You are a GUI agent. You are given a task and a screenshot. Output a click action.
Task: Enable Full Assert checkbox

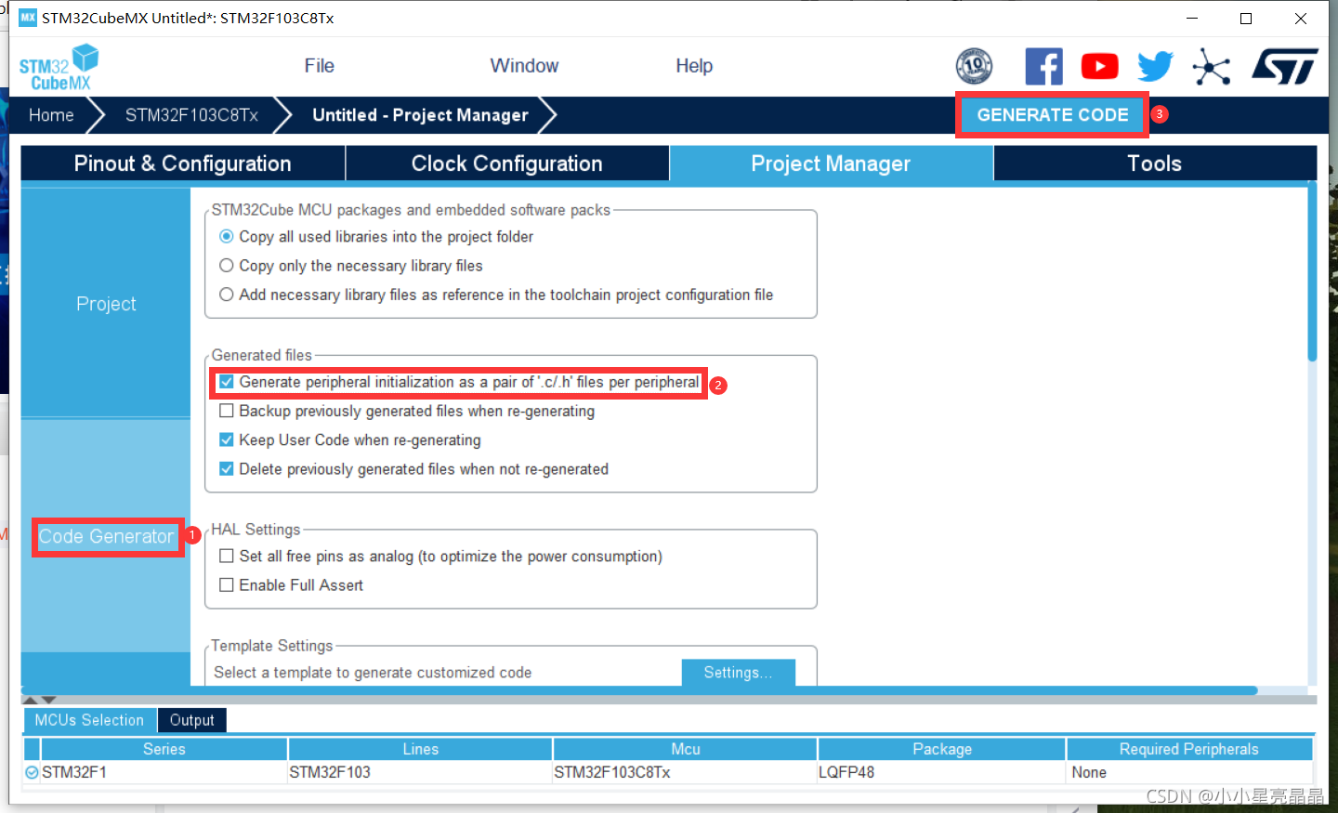coord(226,585)
